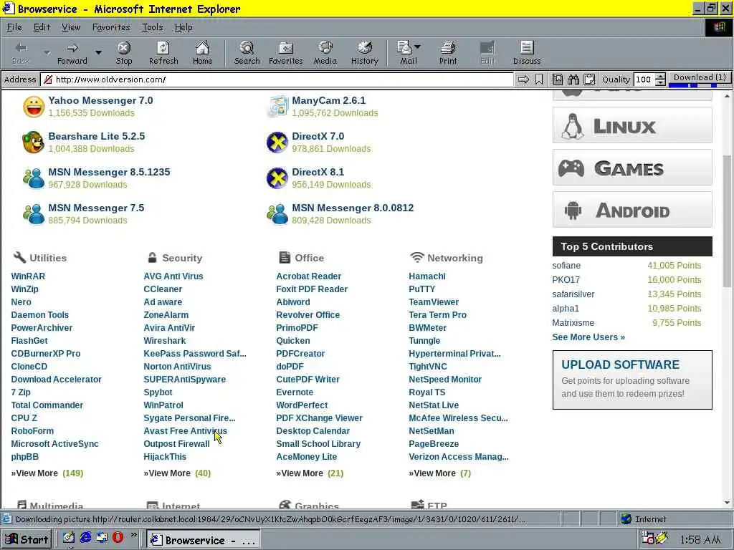This screenshot has height=550, width=734.
Task: Click the address bar URL field
Action: pos(276,79)
